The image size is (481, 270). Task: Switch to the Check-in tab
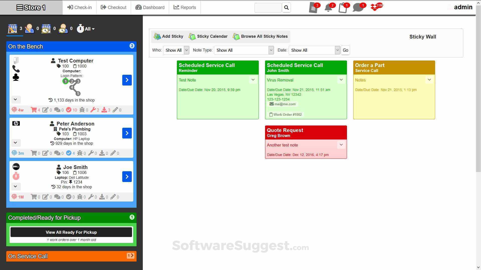coord(79,7)
